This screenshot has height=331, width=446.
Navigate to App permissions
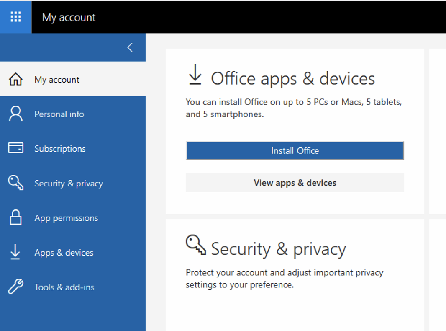click(73, 218)
